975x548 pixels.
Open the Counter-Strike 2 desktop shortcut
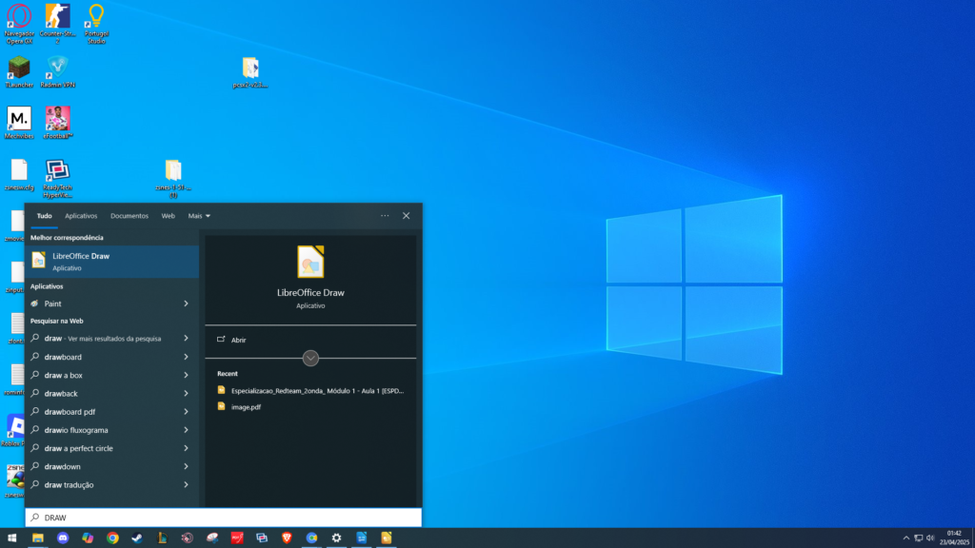[58, 17]
